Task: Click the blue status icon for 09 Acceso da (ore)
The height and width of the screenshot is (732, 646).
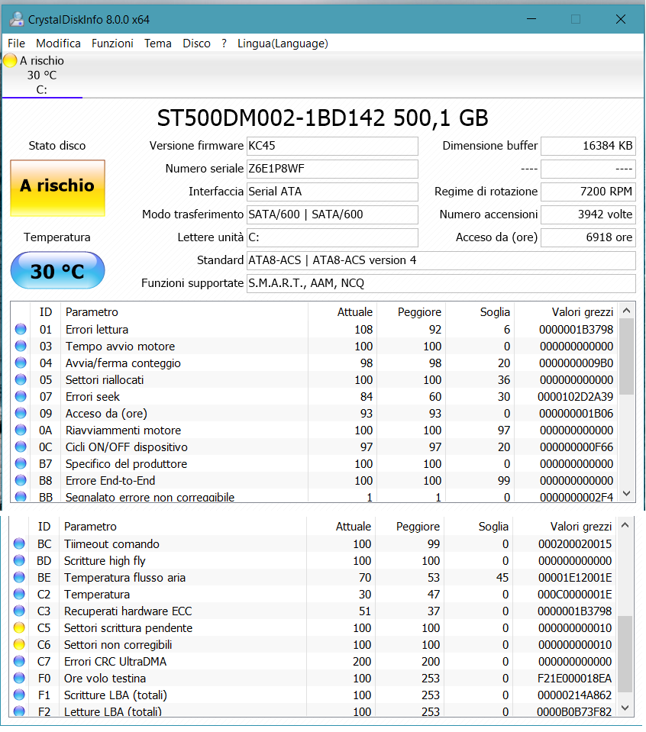Action: [21, 413]
